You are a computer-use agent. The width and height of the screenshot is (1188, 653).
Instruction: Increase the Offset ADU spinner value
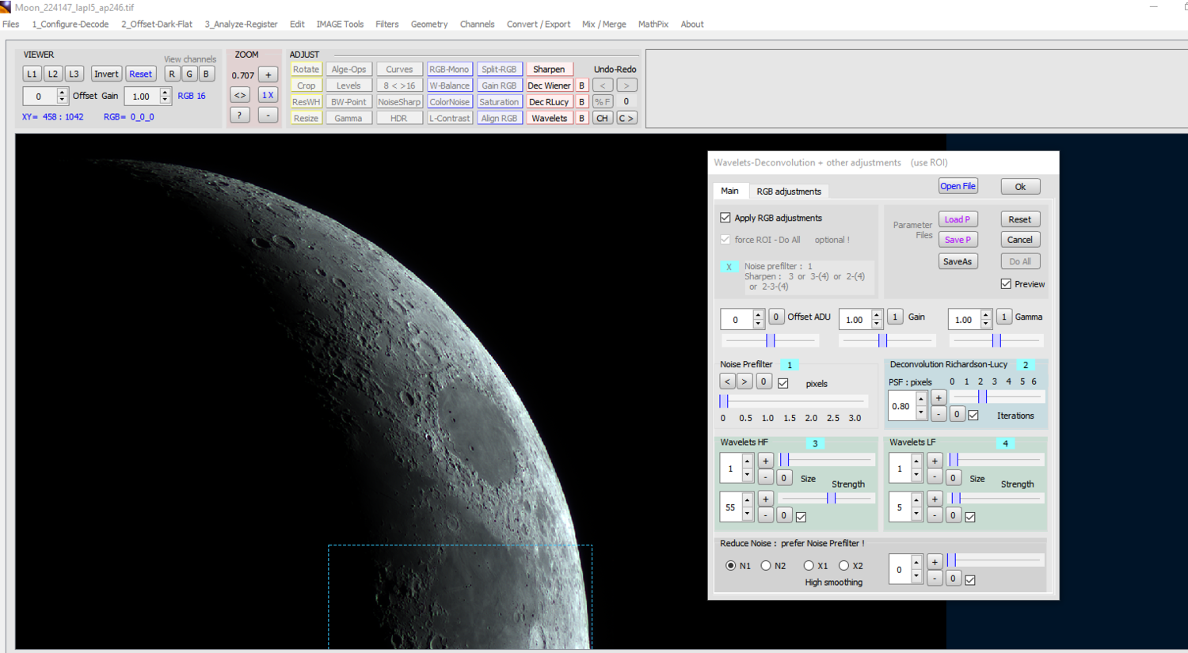[x=759, y=315]
